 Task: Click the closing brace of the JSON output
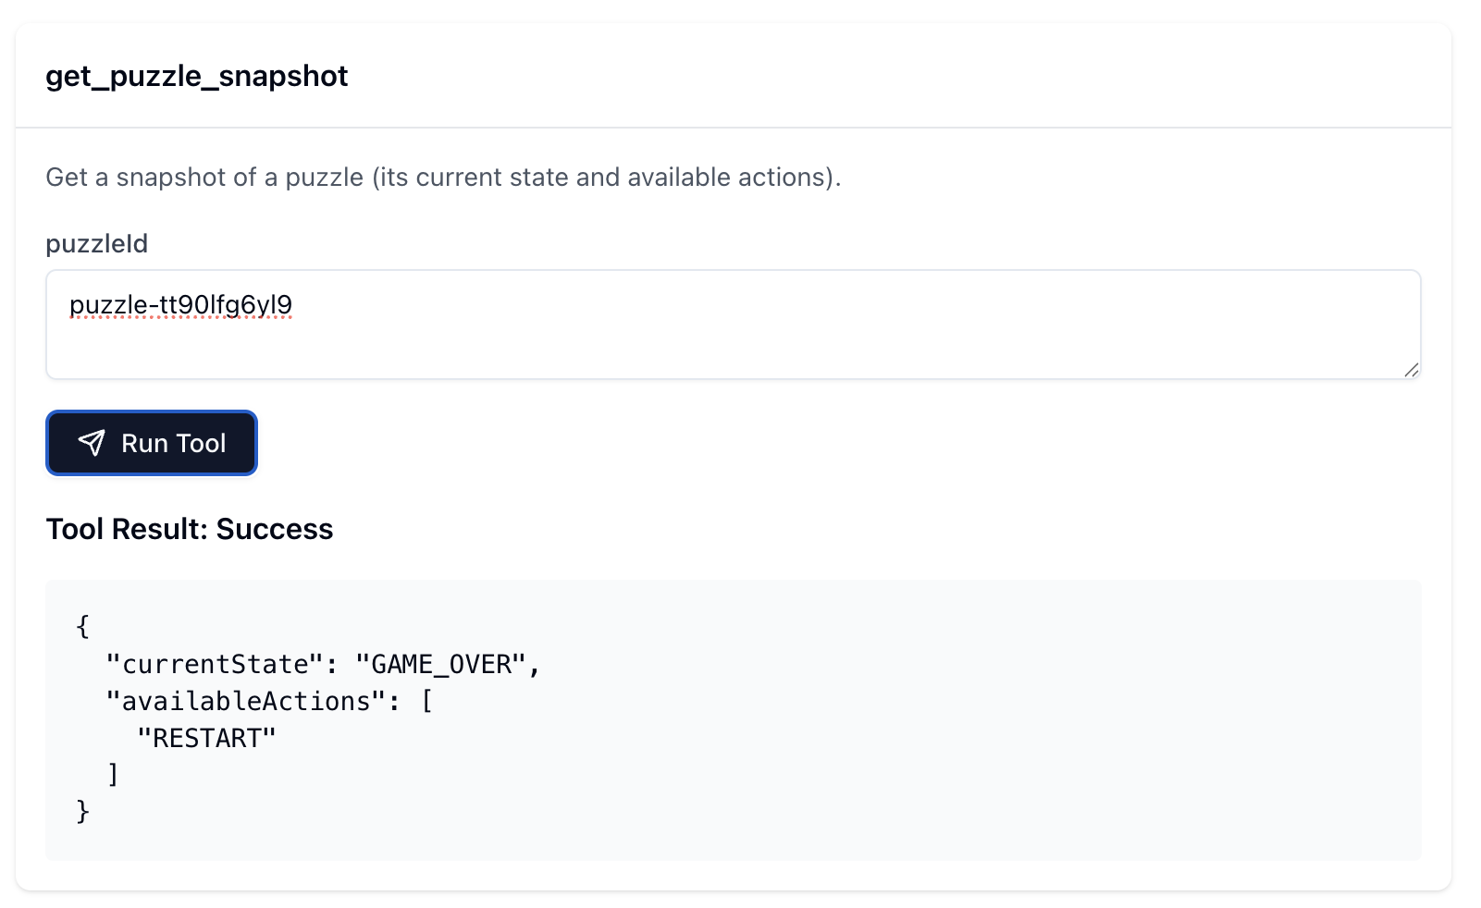click(82, 811)
